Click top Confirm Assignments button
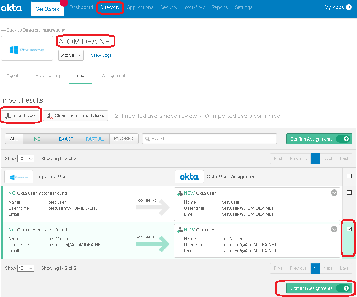Viewport: 357px width, 297px height. [319, 139]
